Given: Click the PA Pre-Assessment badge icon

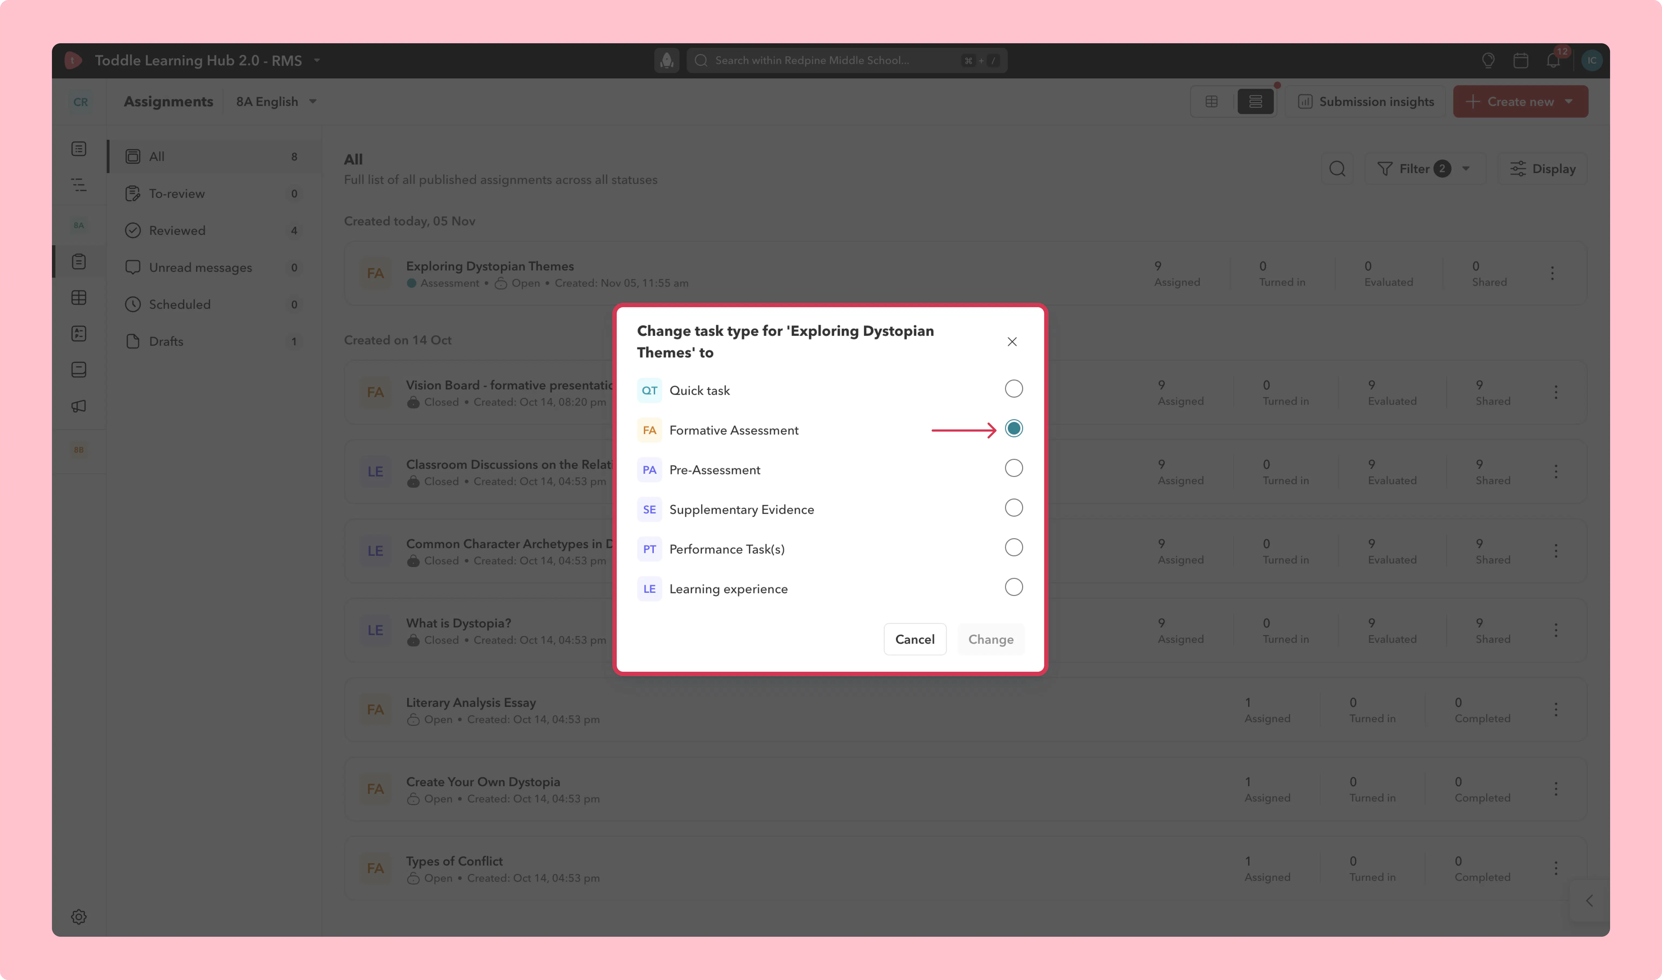Looking at the screenshot, I should (649, 469).
